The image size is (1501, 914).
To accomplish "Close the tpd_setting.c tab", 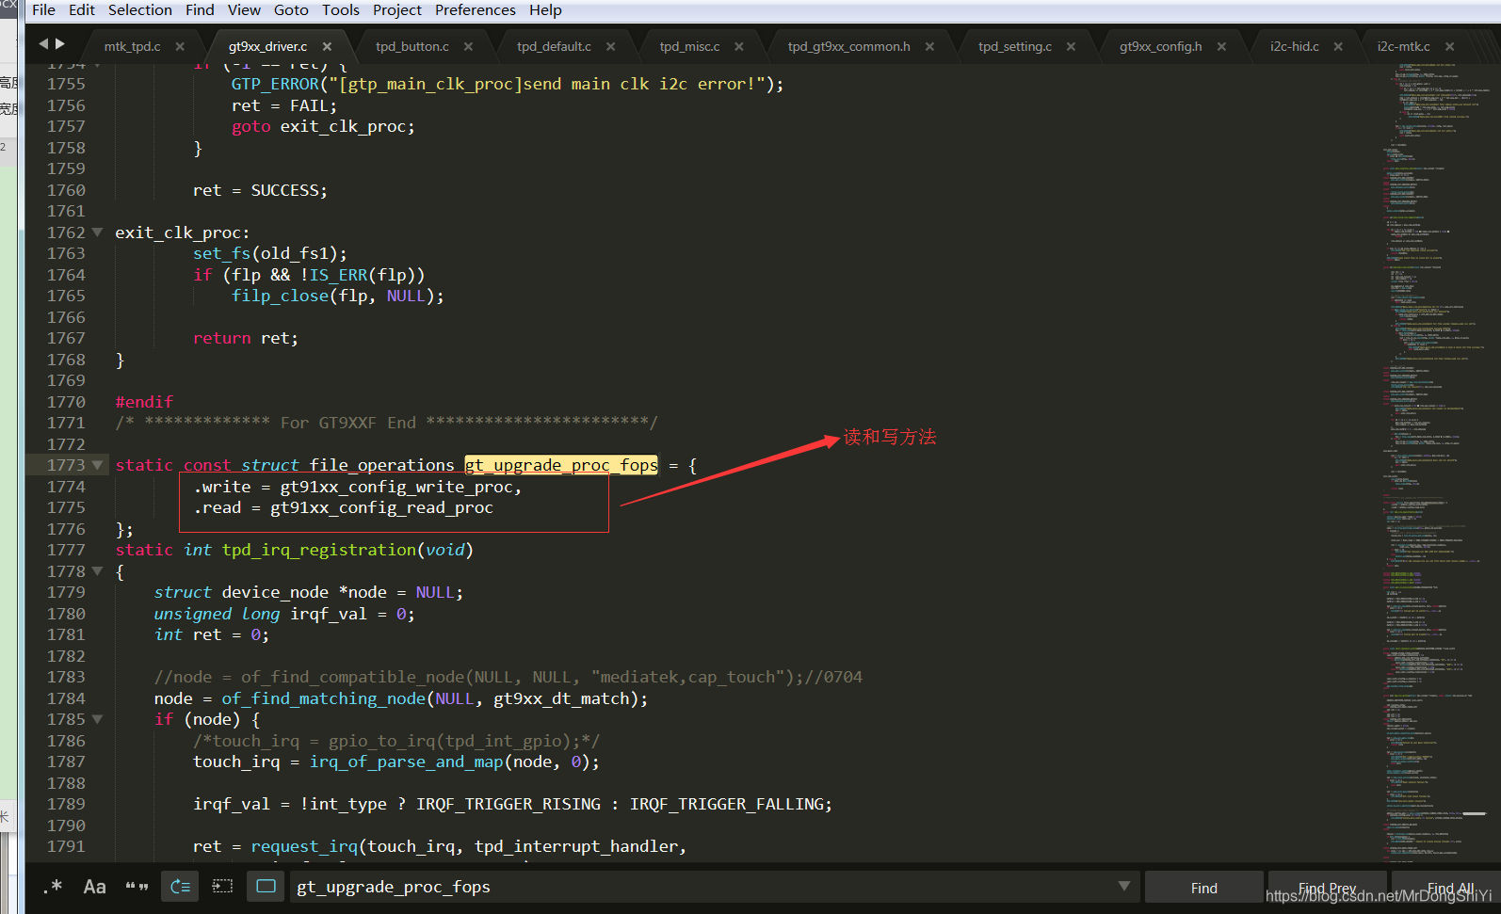I will pos(1071,46).
